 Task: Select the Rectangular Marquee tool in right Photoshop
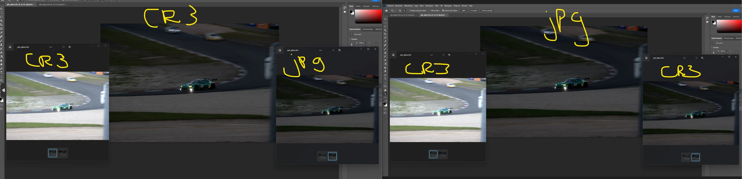[385, 23]
